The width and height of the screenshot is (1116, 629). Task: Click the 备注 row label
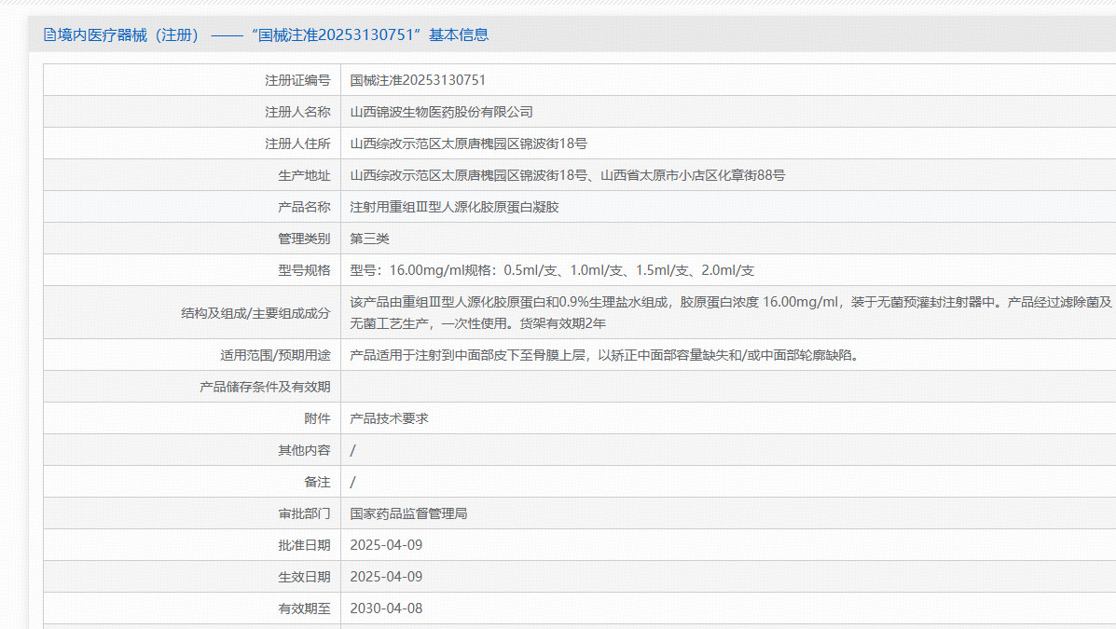click(x=317, y=482)
